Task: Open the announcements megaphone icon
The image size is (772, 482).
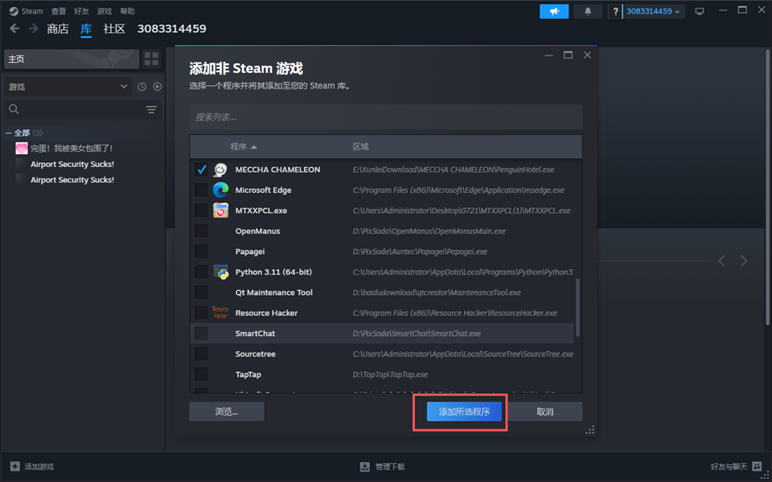Action: [554, 11]
